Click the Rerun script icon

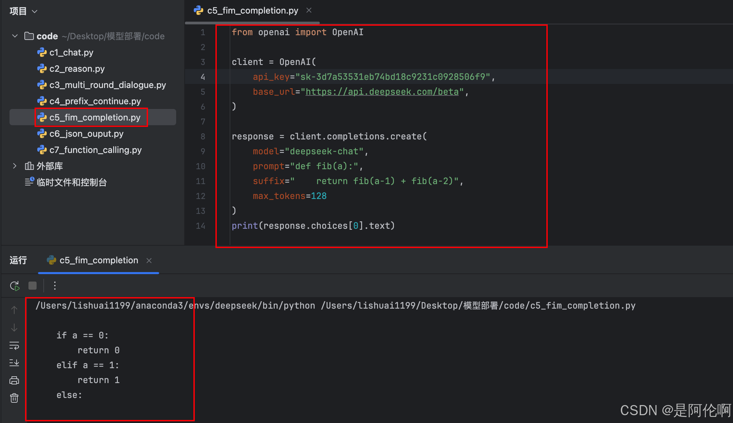click(15, 286)
